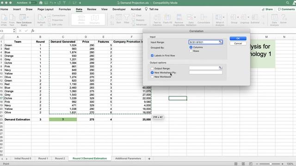Open the Data Analysis tool
Image resolution: width=296 pixels, height=166 pixels.
click(x=274, y=20)
